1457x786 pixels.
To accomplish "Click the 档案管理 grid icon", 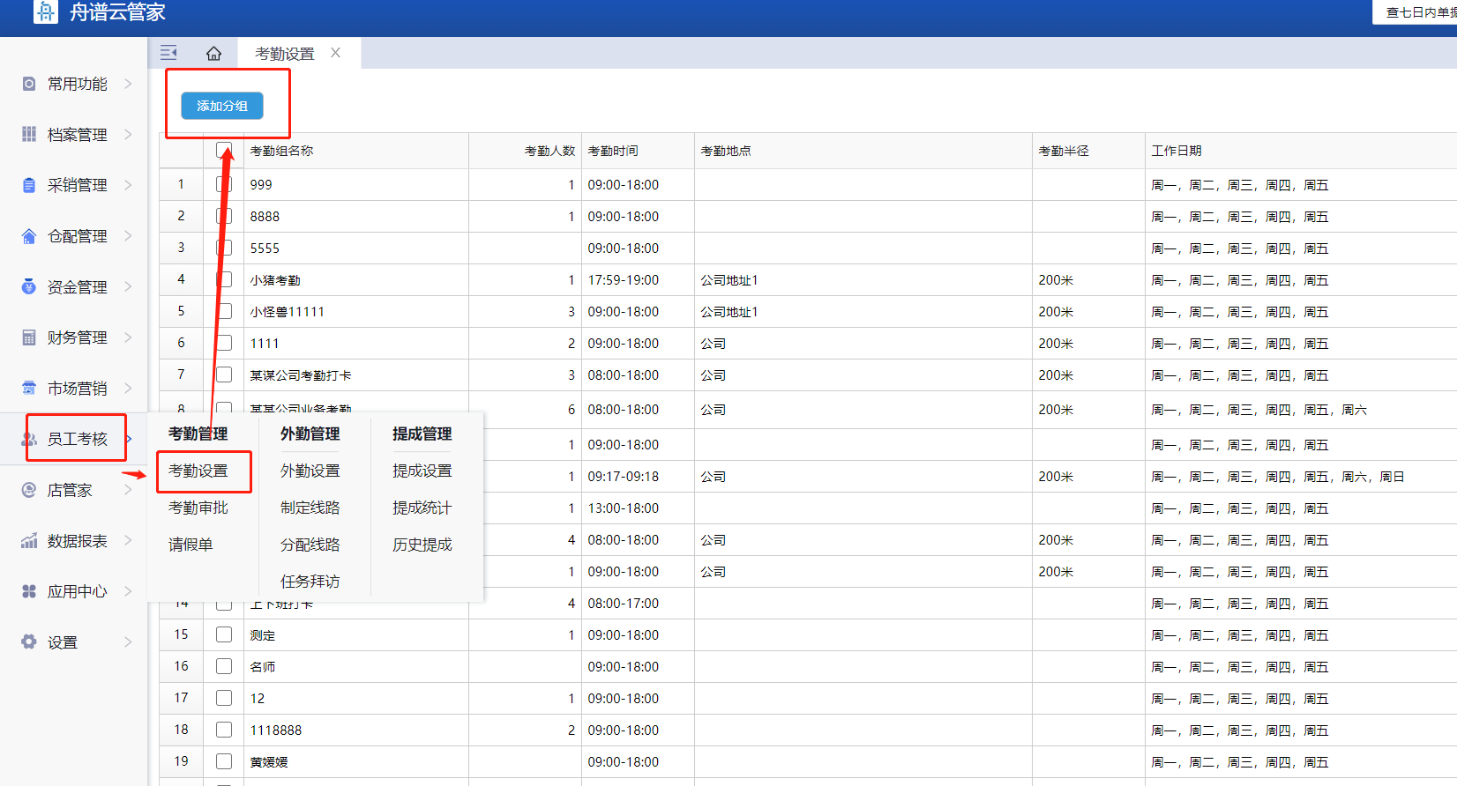I will 29,134.
